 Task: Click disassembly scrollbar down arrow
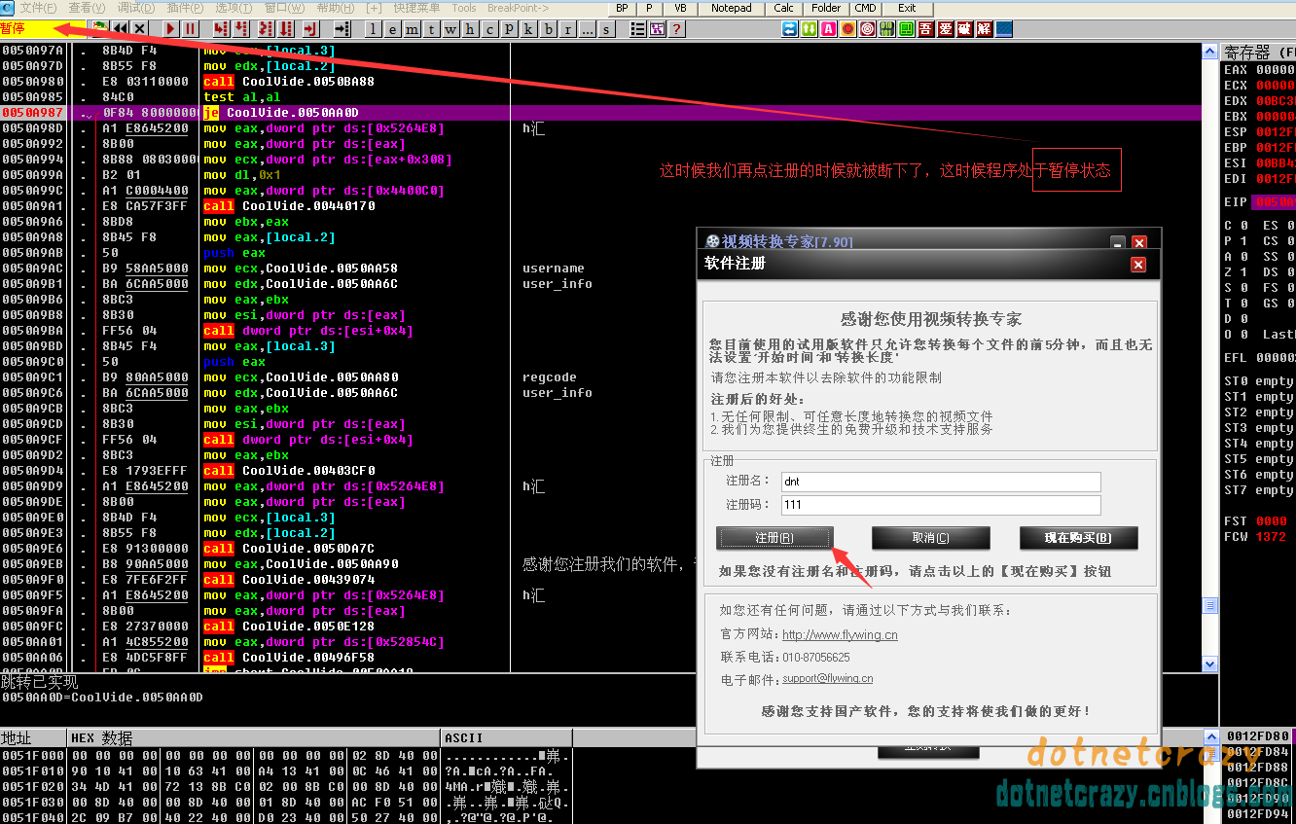[x=1210, y=665]
